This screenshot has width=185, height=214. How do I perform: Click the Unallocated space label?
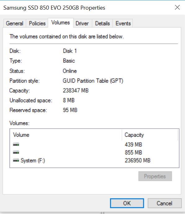tap(31, 100)
